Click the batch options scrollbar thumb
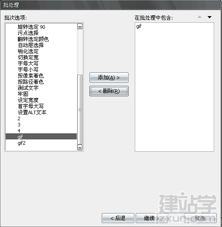This screenshot has height=227, width=222. [x=80, y=109]
